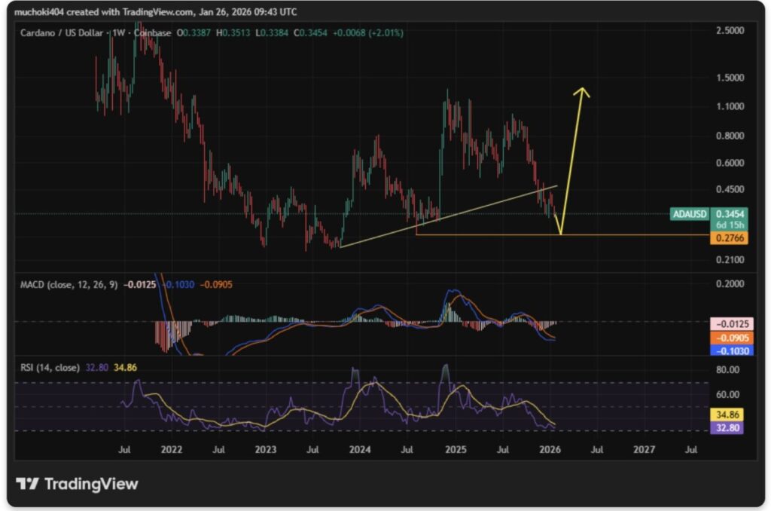Open the MACD (close, 12, 26, 9) legend
The image size is (771, 511).
[x=69, y=286]
